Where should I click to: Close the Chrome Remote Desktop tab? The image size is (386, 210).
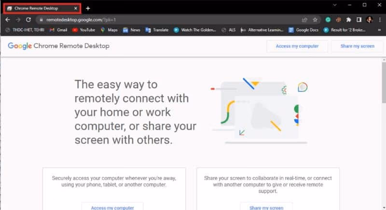coord(76,8)
